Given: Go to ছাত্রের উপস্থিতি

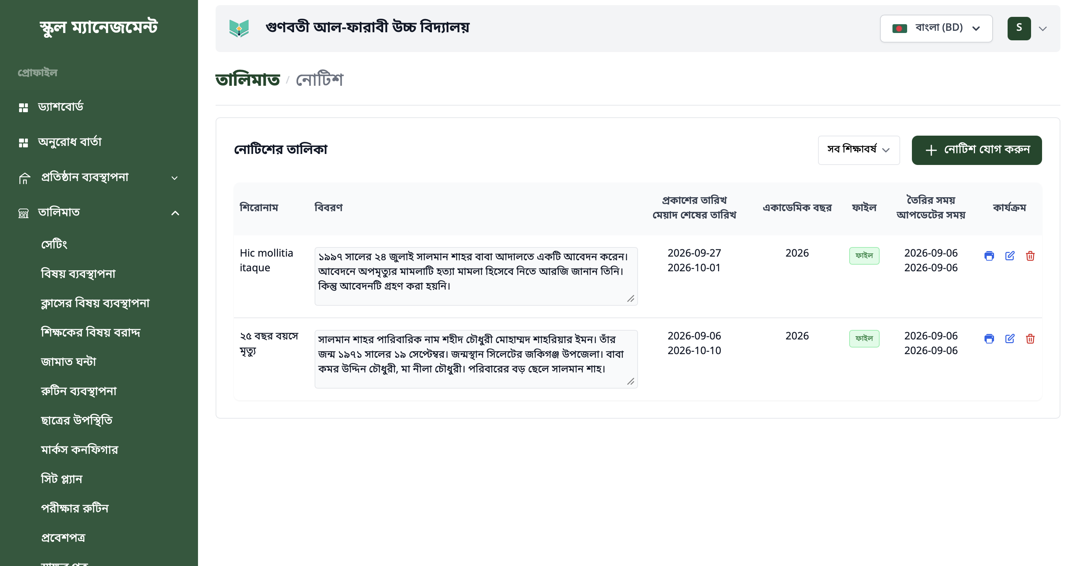Looking at the screenshot, I should click(x=77, y=420).
